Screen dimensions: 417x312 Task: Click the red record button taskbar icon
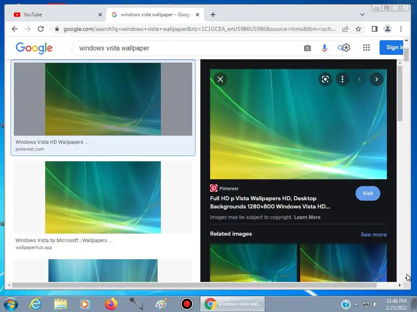tap(187, 304)
